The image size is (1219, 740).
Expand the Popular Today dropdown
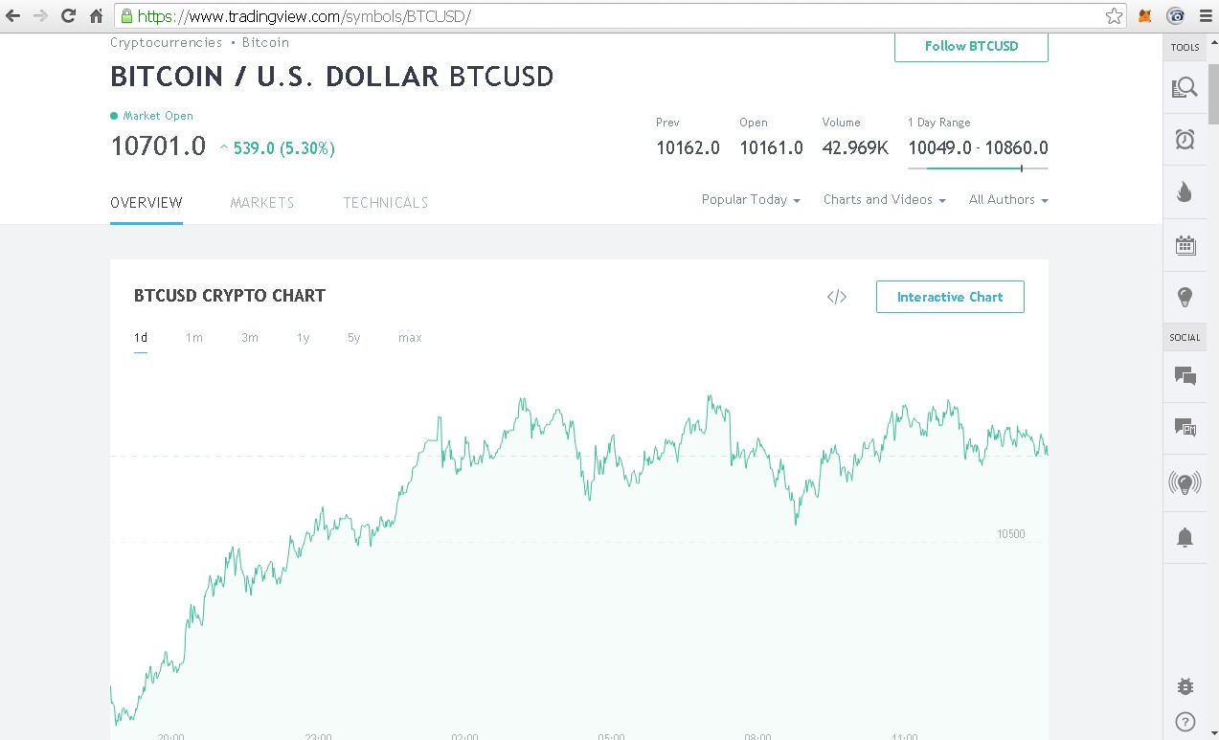750,200
